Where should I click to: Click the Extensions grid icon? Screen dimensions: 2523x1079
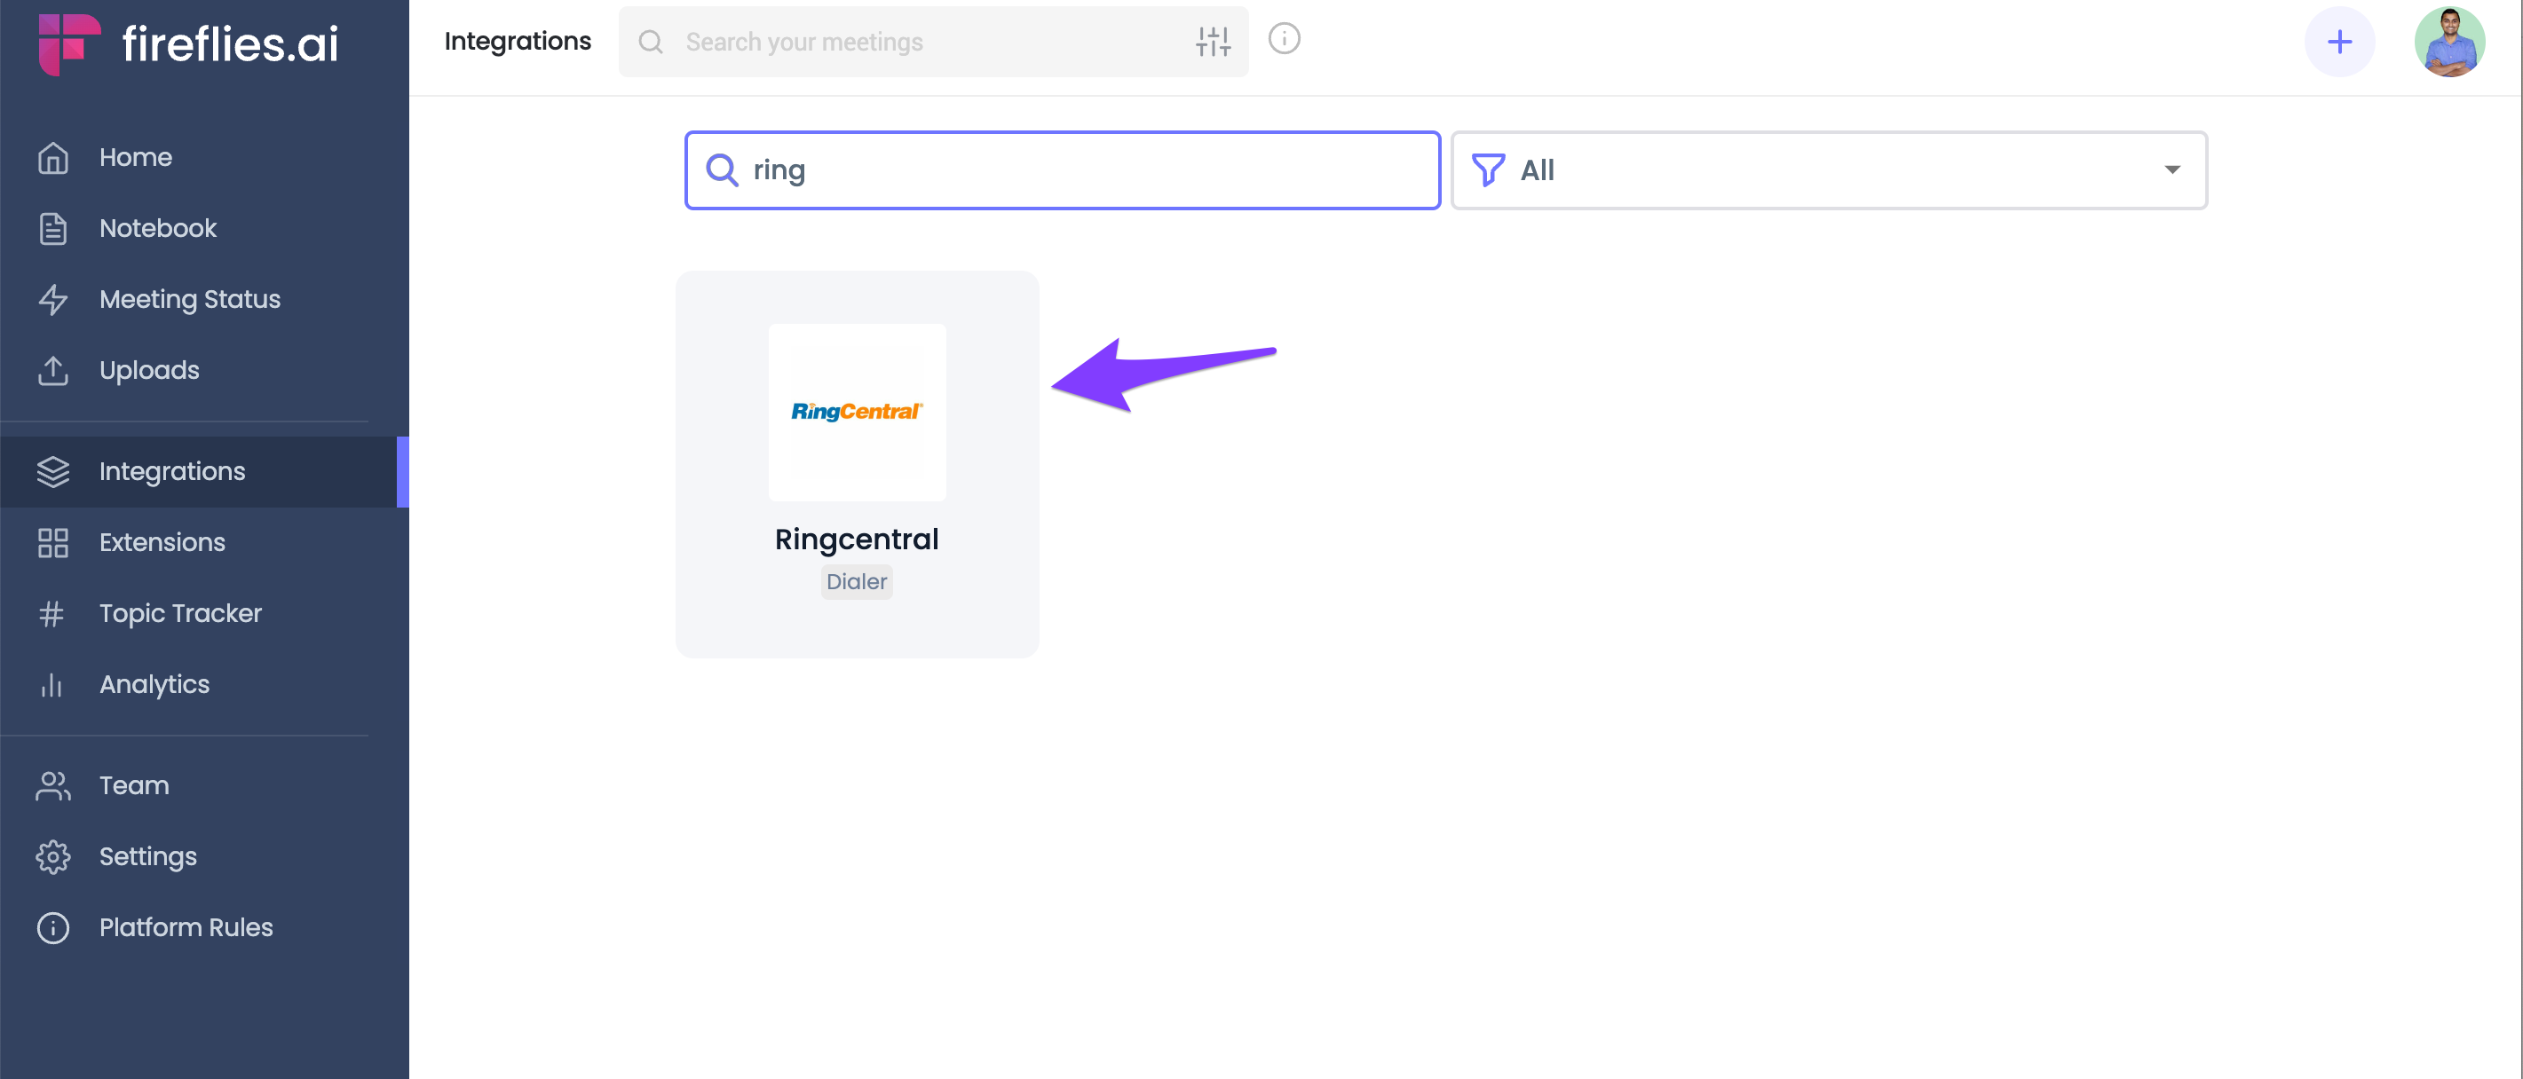pos(53,542)
